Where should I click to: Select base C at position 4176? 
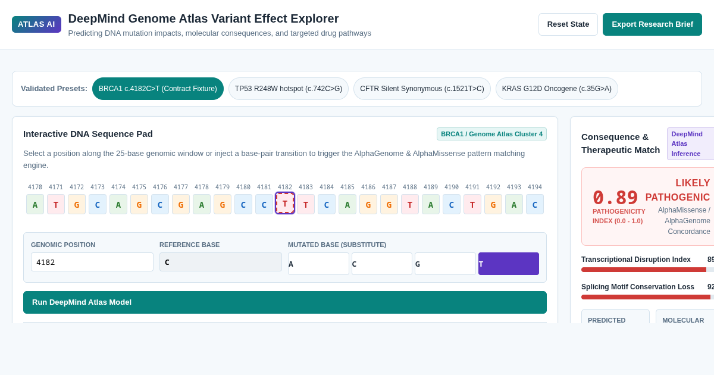(160, 204)
